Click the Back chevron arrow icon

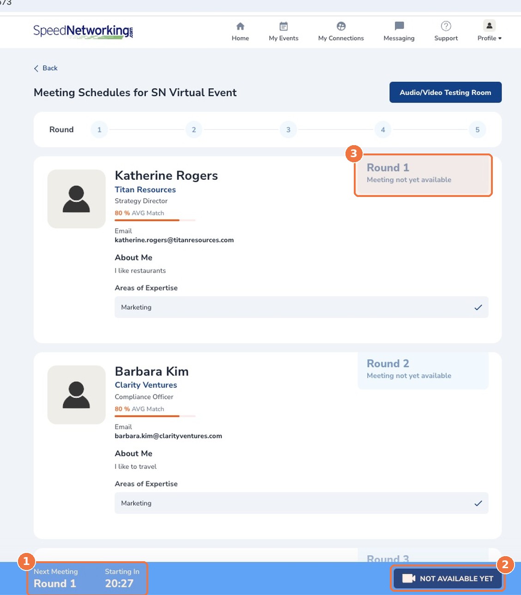(36, 68)
